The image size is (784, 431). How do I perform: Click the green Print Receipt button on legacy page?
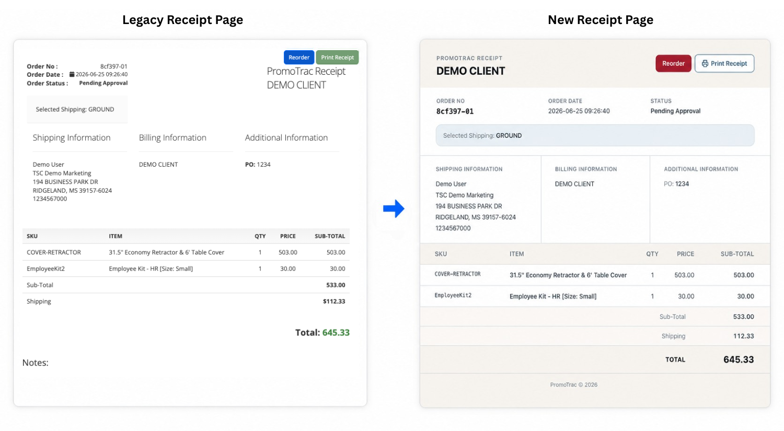pyautogui.click(x=337, y=57)
